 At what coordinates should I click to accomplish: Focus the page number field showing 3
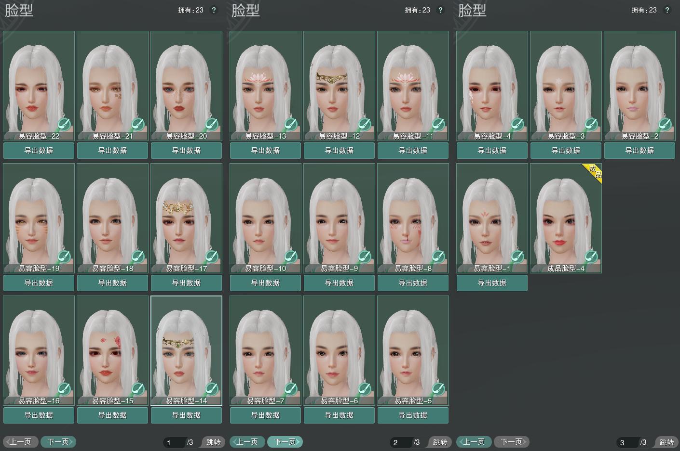coord(628,442)
